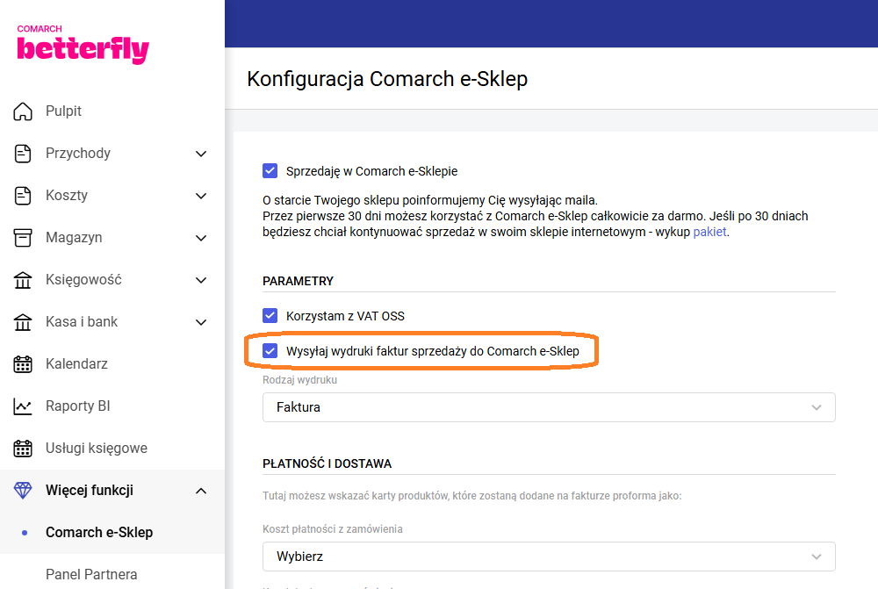The height and width of the screenshot is (589, 878).
Task: Disable Wysyłaj wydruki faktur sprzedaży checkbox
Action: coord(270,351)
